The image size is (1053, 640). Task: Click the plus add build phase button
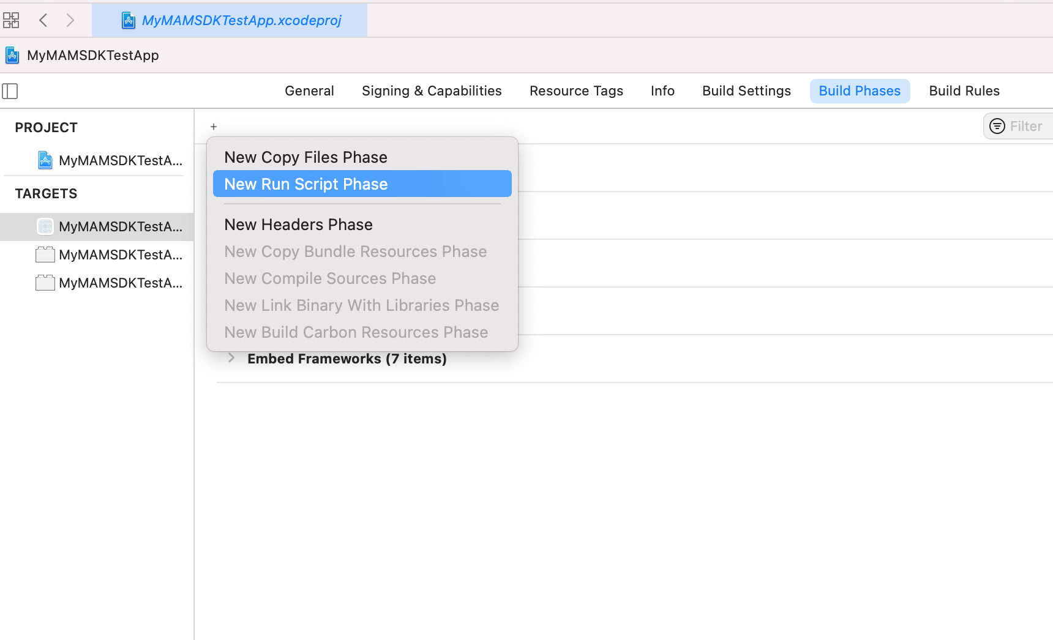click(x=214, y=127)
